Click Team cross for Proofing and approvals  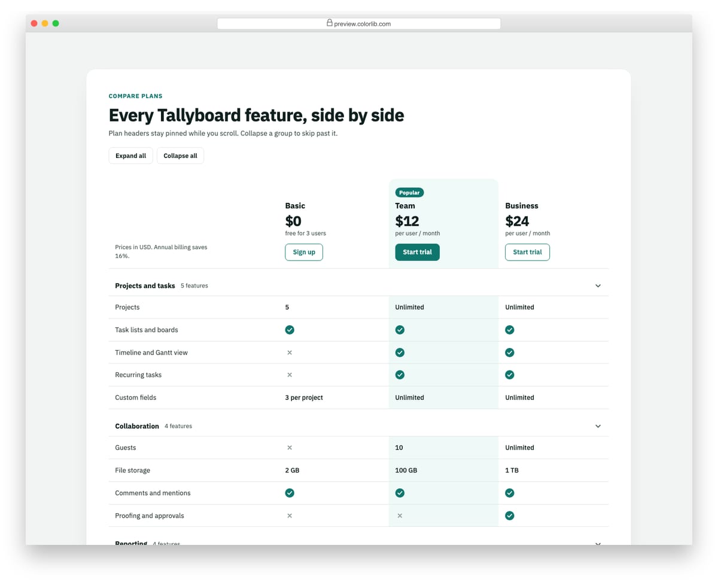click(x=400, y=516)
